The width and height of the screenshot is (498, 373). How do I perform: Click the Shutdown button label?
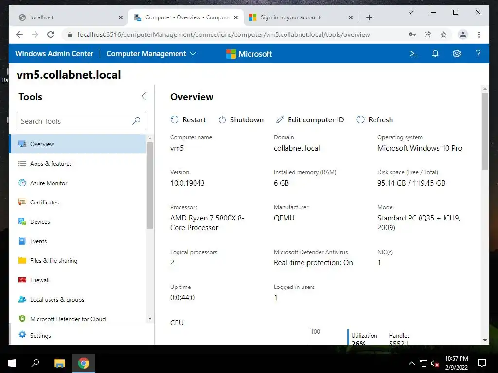(247, 119)
